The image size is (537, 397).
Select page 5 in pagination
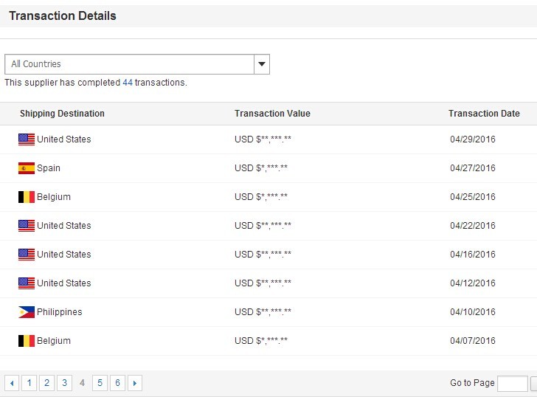pyautogui.click(x=100, y=383)
